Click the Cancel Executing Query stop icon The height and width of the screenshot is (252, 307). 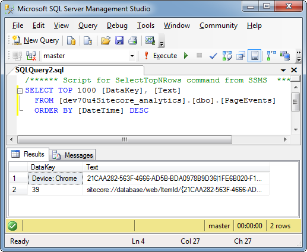199,55
